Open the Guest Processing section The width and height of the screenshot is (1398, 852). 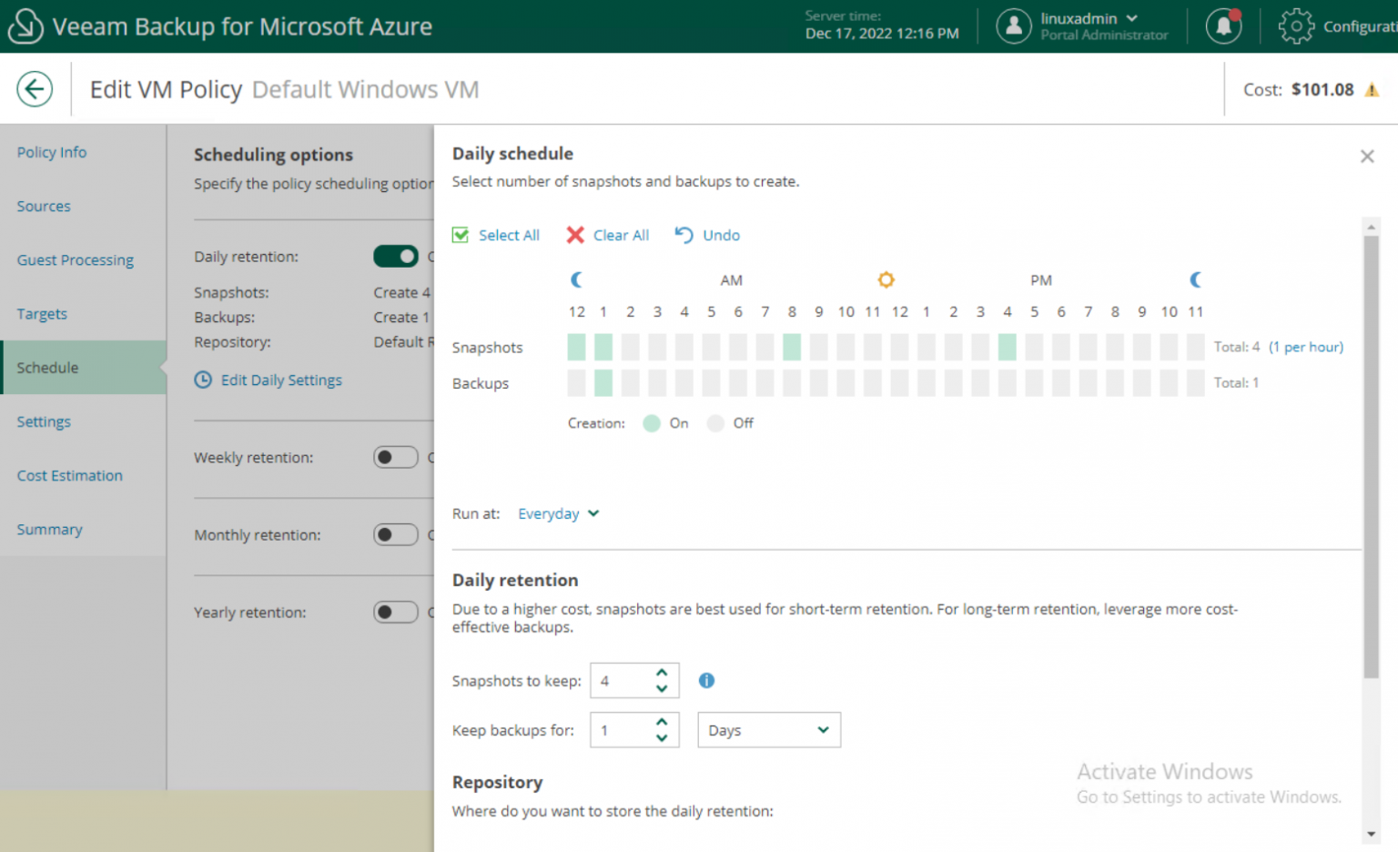click(76, 259)
